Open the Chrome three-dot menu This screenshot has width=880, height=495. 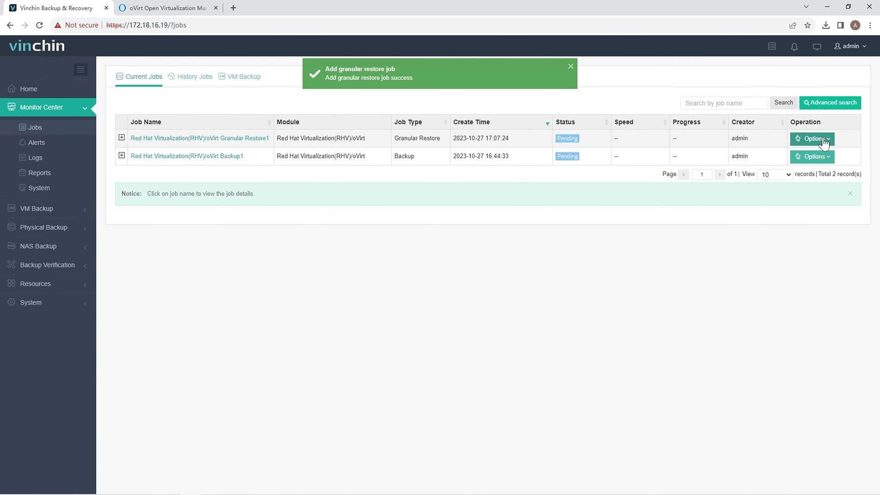[x=870, y=25]
